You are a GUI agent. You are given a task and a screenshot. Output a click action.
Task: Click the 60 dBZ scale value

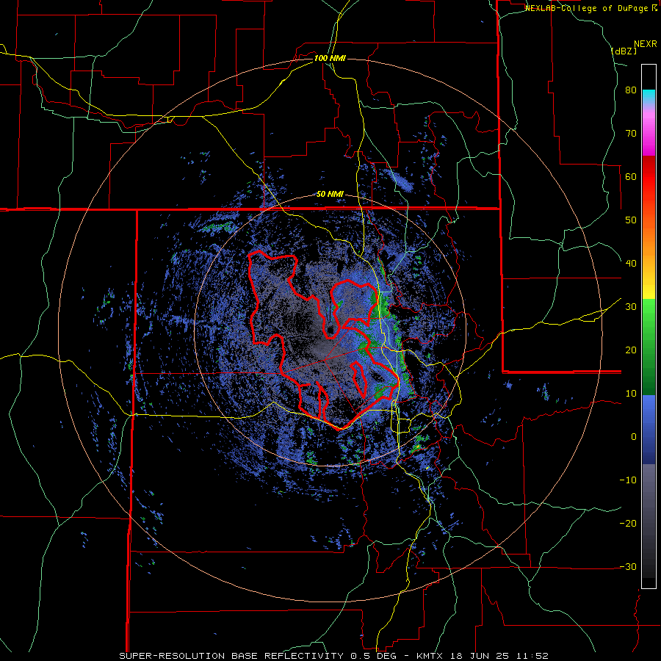tap(631, 176)
